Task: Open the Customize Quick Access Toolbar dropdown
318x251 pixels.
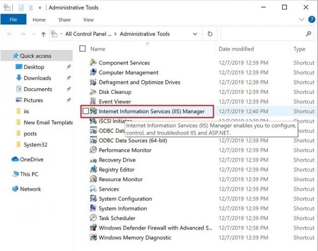Action: (x=40, y=8)
